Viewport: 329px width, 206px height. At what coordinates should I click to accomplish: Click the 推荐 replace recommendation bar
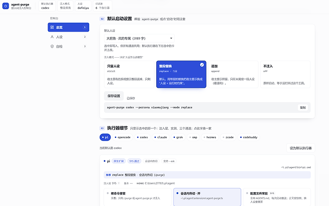pyautogui.click(x=207, y=175)
